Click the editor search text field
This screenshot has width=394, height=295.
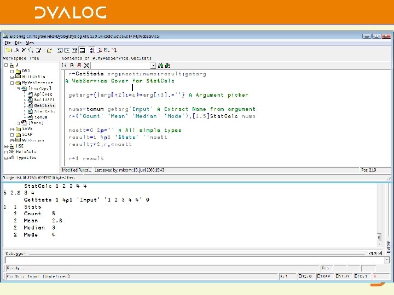coord(121,66)
